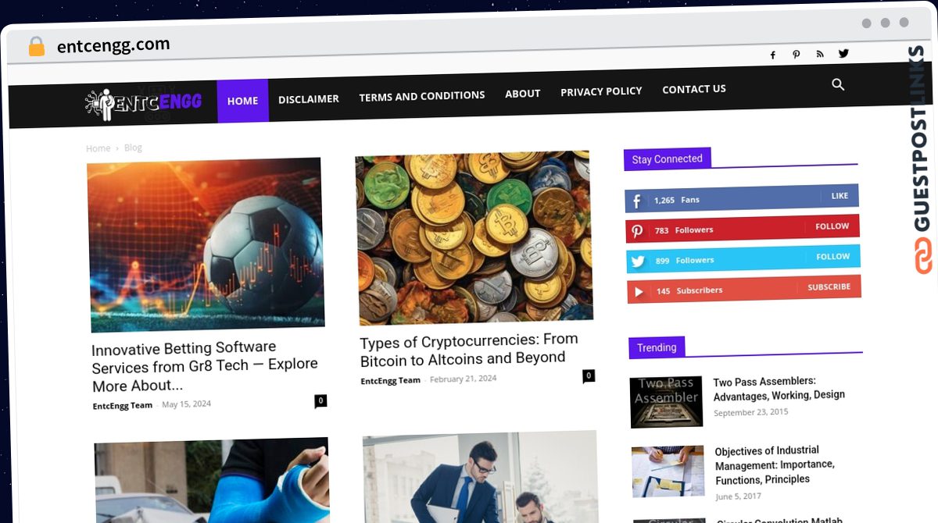Click comment count badge on cryptocurrencies post

pyautogui.click(x=589, y=375)
